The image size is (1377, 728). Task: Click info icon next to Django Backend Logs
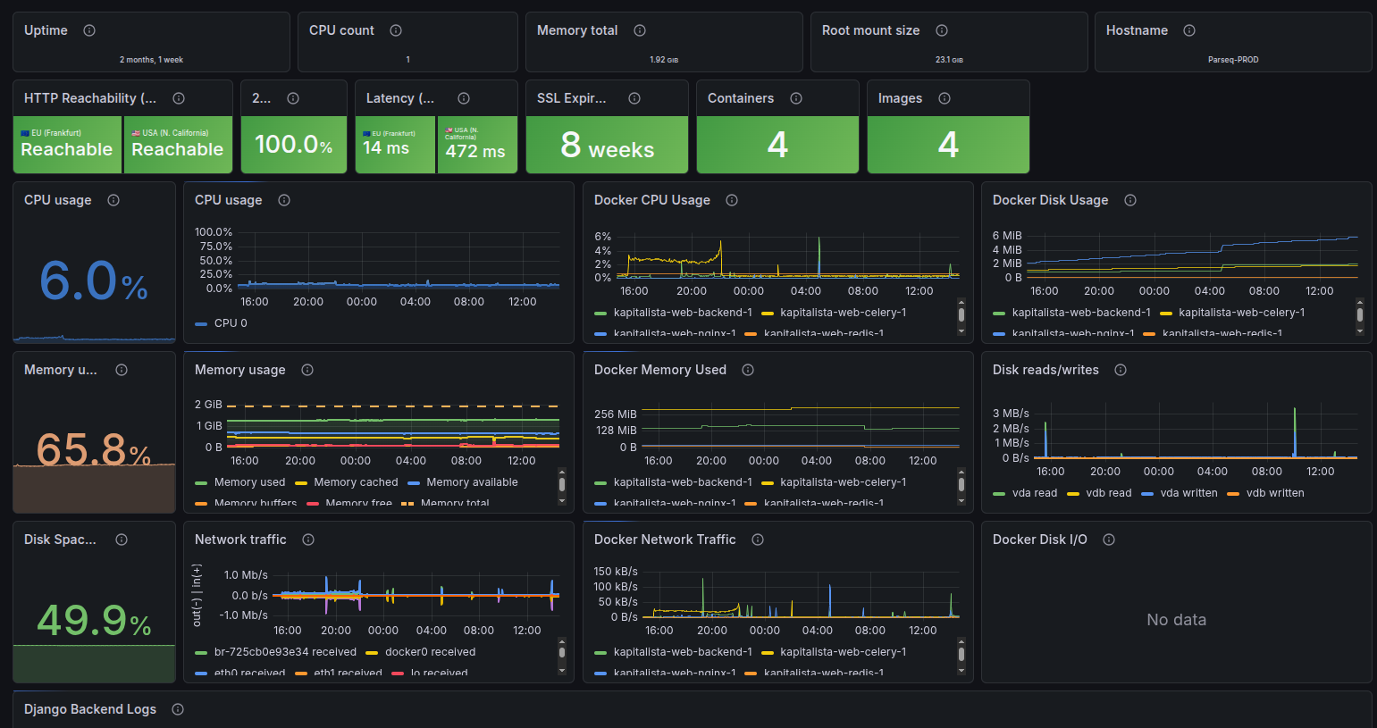pos(178,709)
